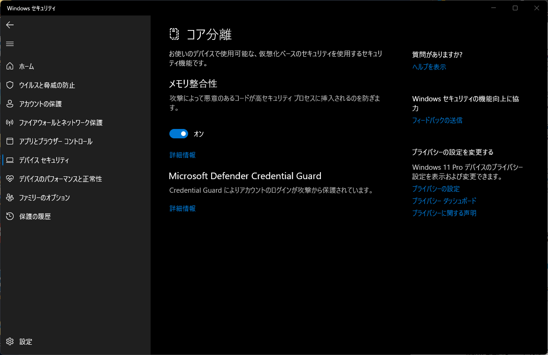Click the virus protection shield icon
548x355 pixels.
click(10, 85)
